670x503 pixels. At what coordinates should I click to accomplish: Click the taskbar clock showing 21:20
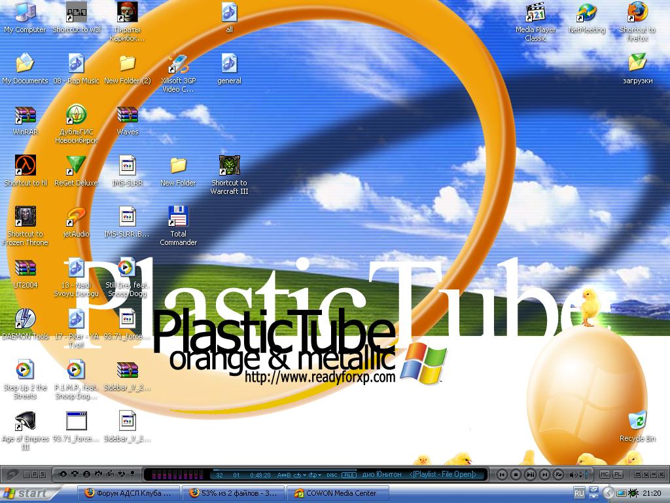pos(652,493)
